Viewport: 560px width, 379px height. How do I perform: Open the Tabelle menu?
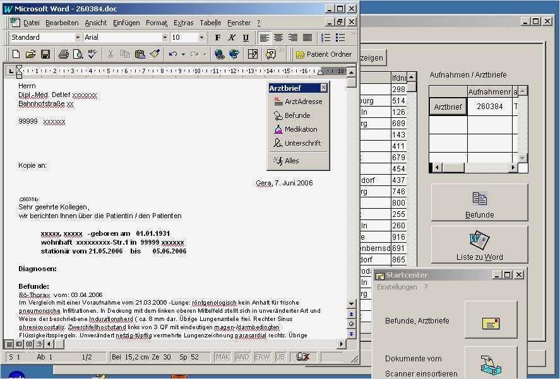coord(210,23)
